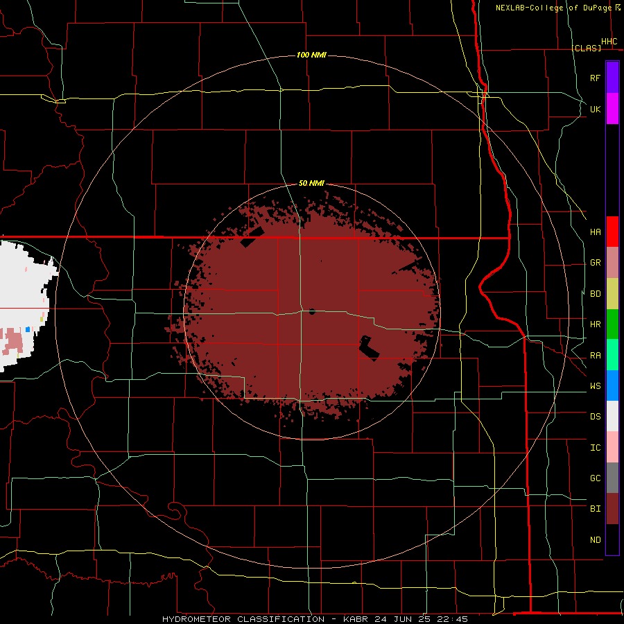624x624 pixels.
Task: Click the RA light-green legend swatch
Action: click(612, 355)
